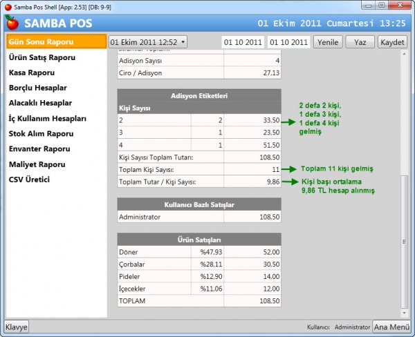Image resolution: width=415 pixels, height=337 pixels.
Task: Click the İçecekler row label
Action: point(132,289)
